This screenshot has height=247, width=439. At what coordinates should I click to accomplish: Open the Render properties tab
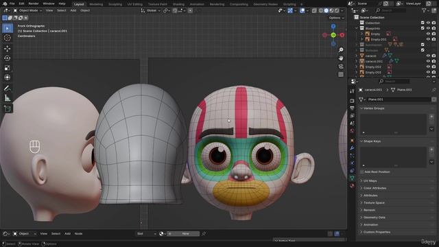click(352, 101)
